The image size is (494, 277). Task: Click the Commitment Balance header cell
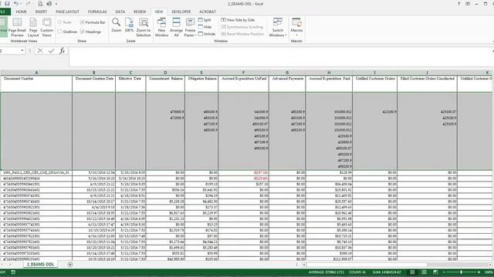[165, 84]
